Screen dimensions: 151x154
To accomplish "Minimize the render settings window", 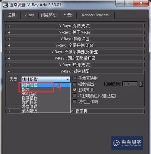I will point(120,4).
